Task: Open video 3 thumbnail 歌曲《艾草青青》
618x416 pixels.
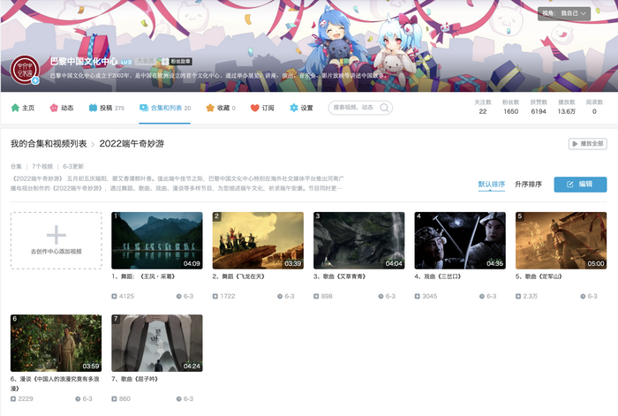Action: [359, 240]
